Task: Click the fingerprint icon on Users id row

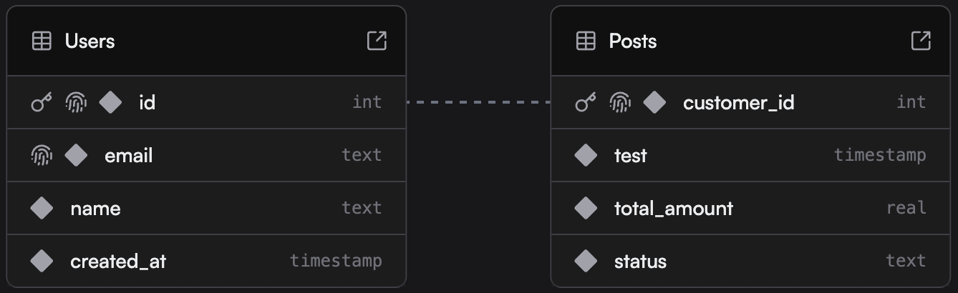Action: click(76, 103)
